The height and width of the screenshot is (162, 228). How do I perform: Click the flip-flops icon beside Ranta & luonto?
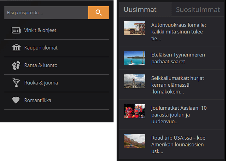(x=16, y=66)
